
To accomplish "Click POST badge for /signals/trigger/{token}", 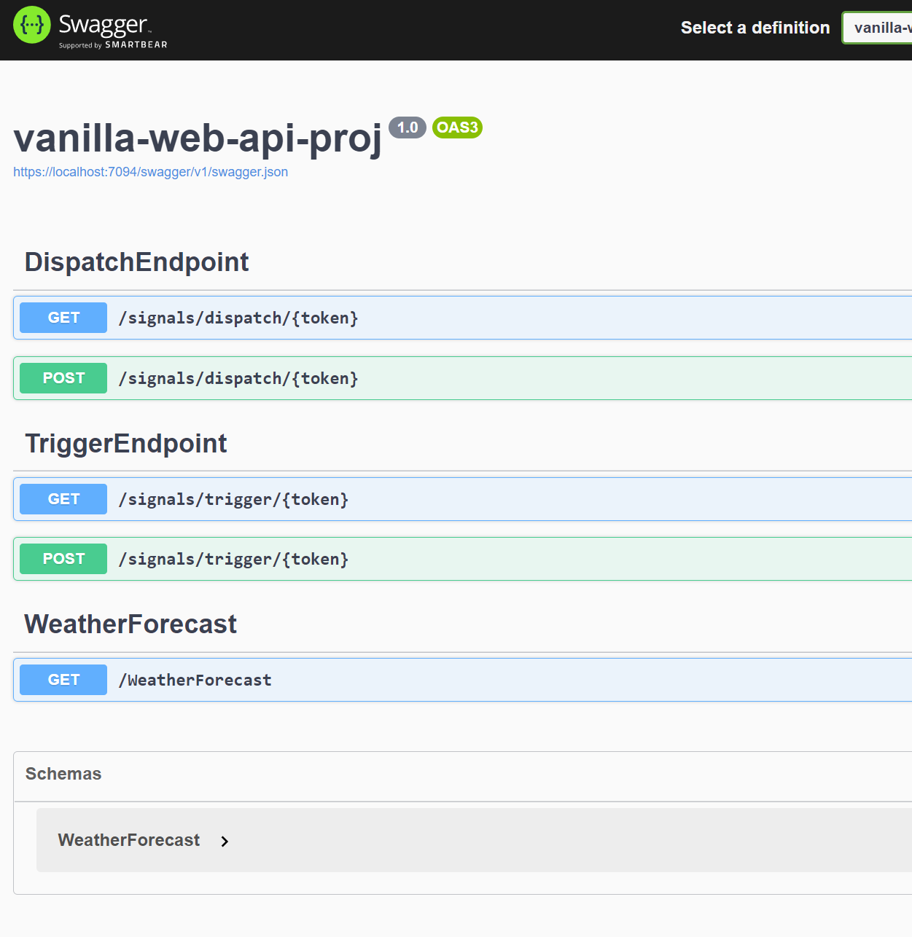I will (63, 559).
